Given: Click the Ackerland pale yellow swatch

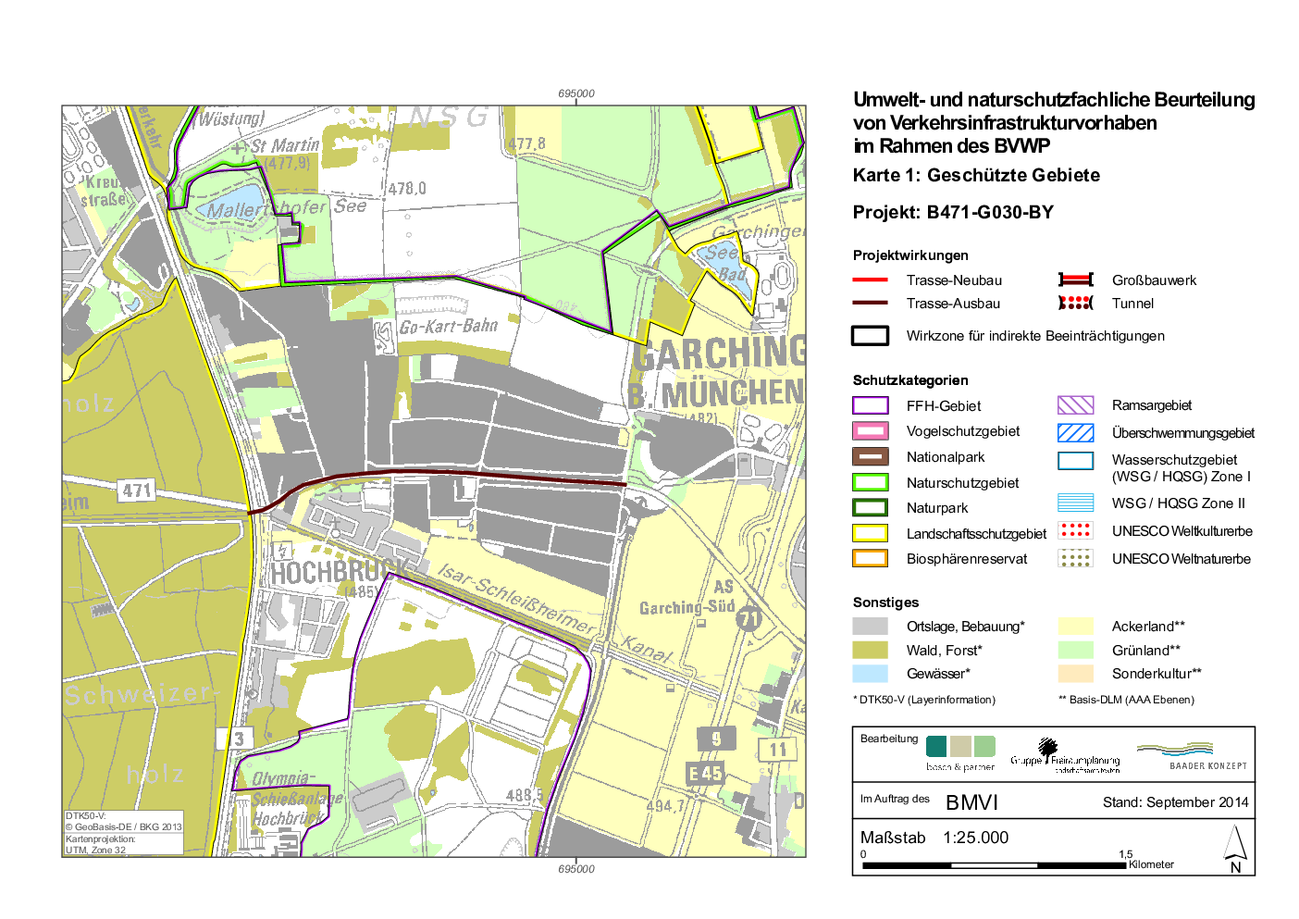Looking at the screenshot, I should coord(1075,627).
